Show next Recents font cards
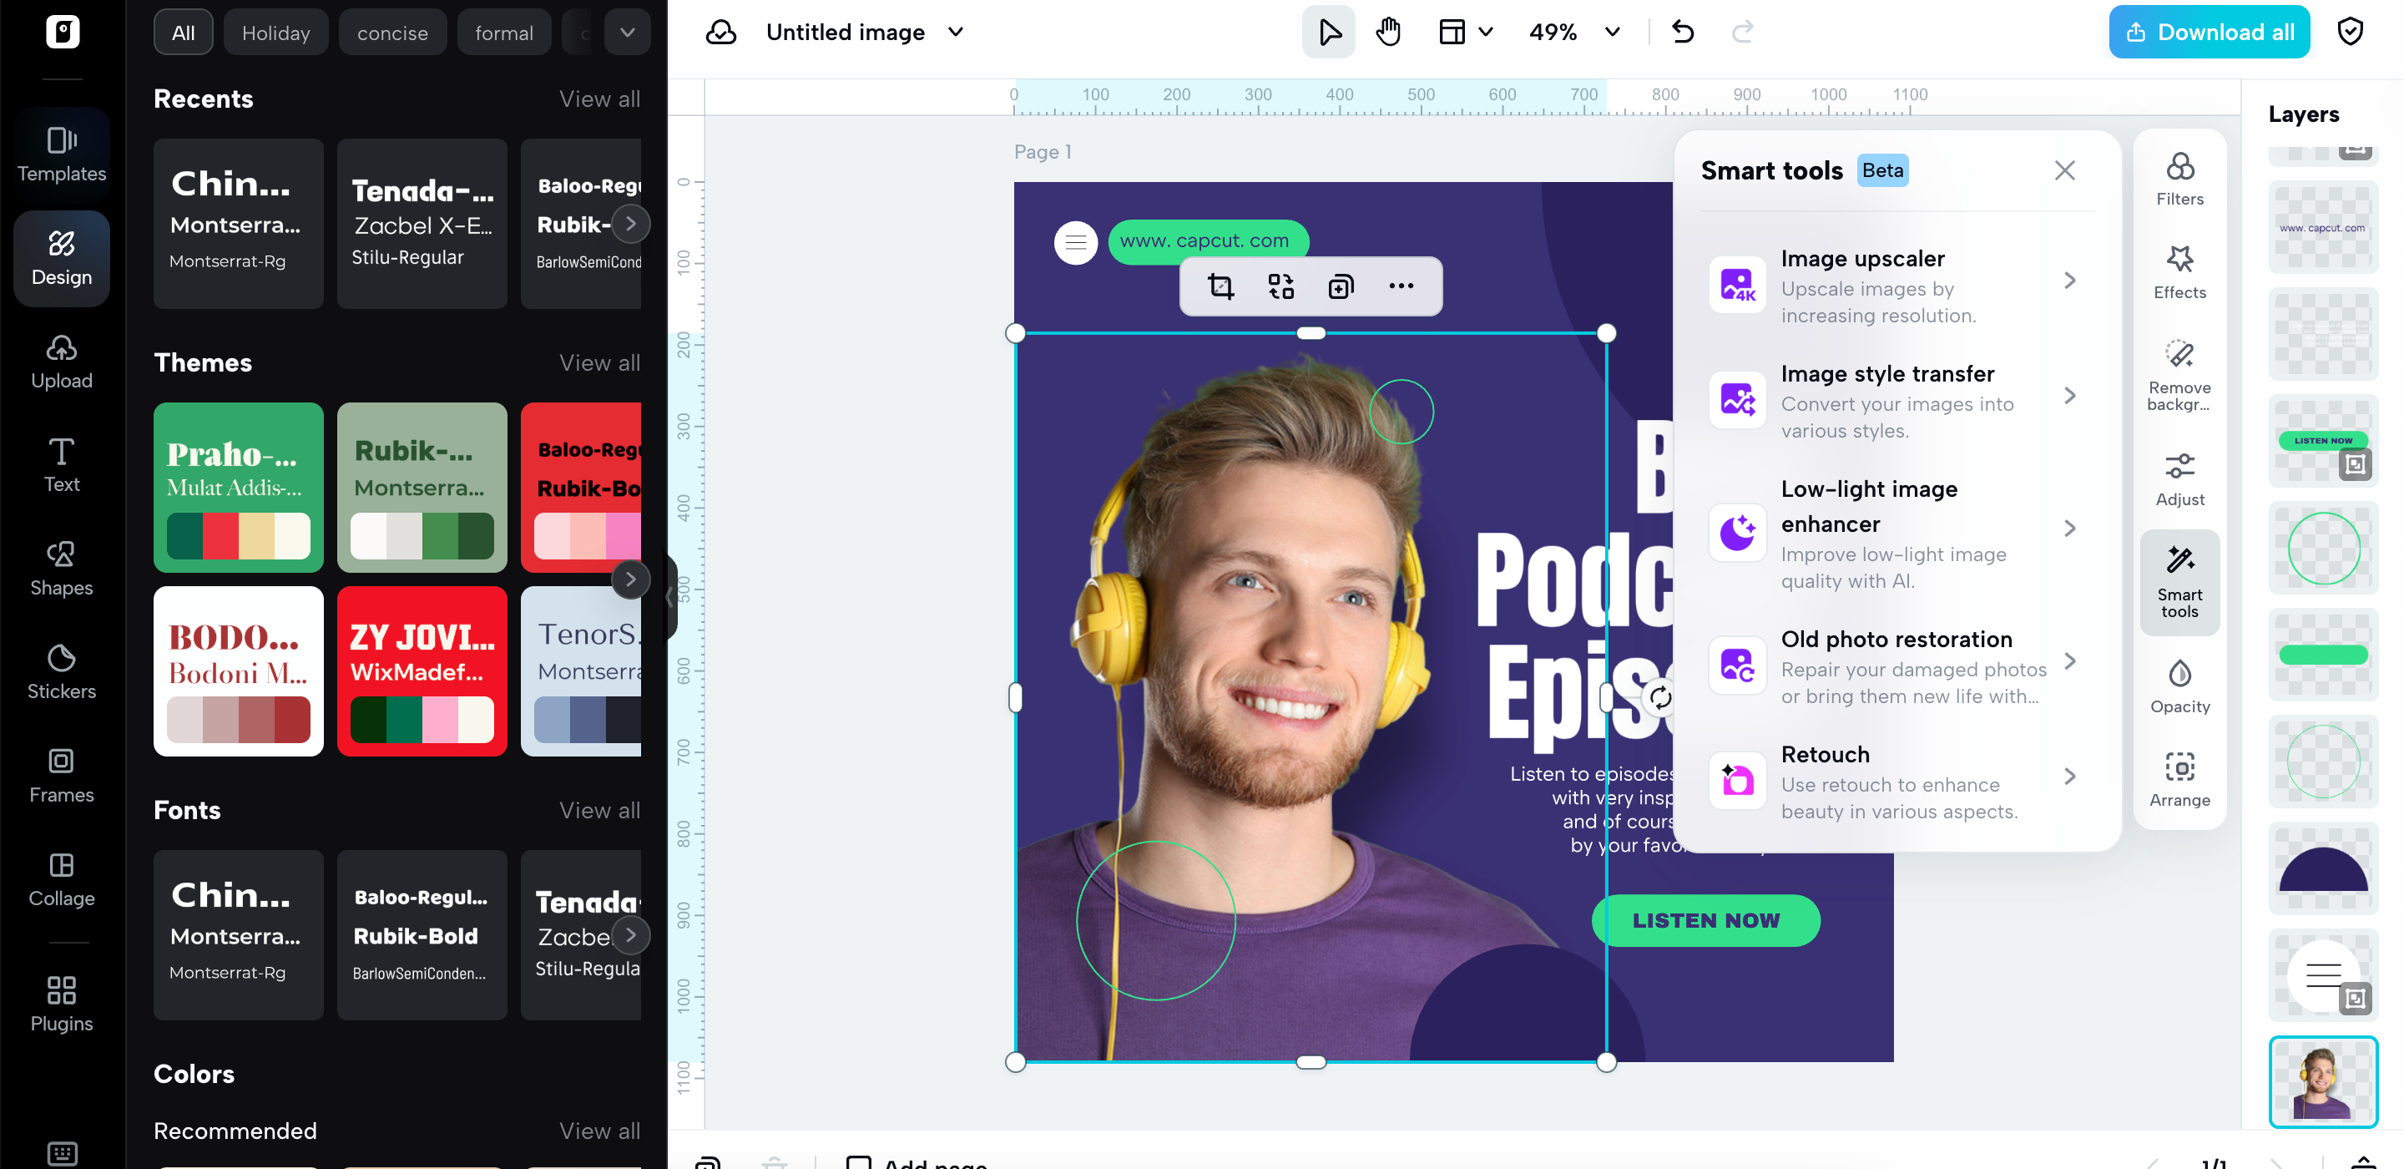Screen dimensions: 2404x1169 (631, 223)
